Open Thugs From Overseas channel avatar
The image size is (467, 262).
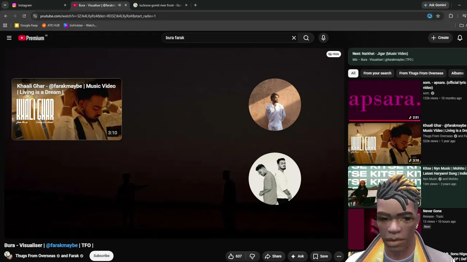click(8, 255)
